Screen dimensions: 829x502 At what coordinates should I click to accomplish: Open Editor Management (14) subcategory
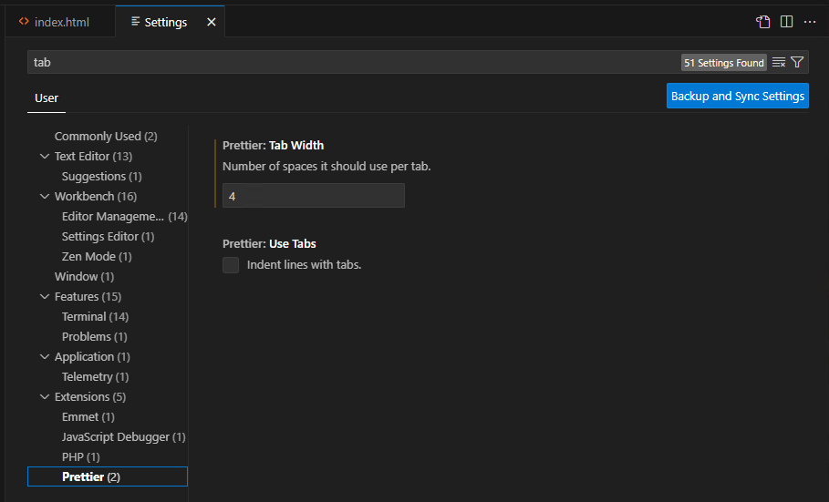click(x=124, y=217)
